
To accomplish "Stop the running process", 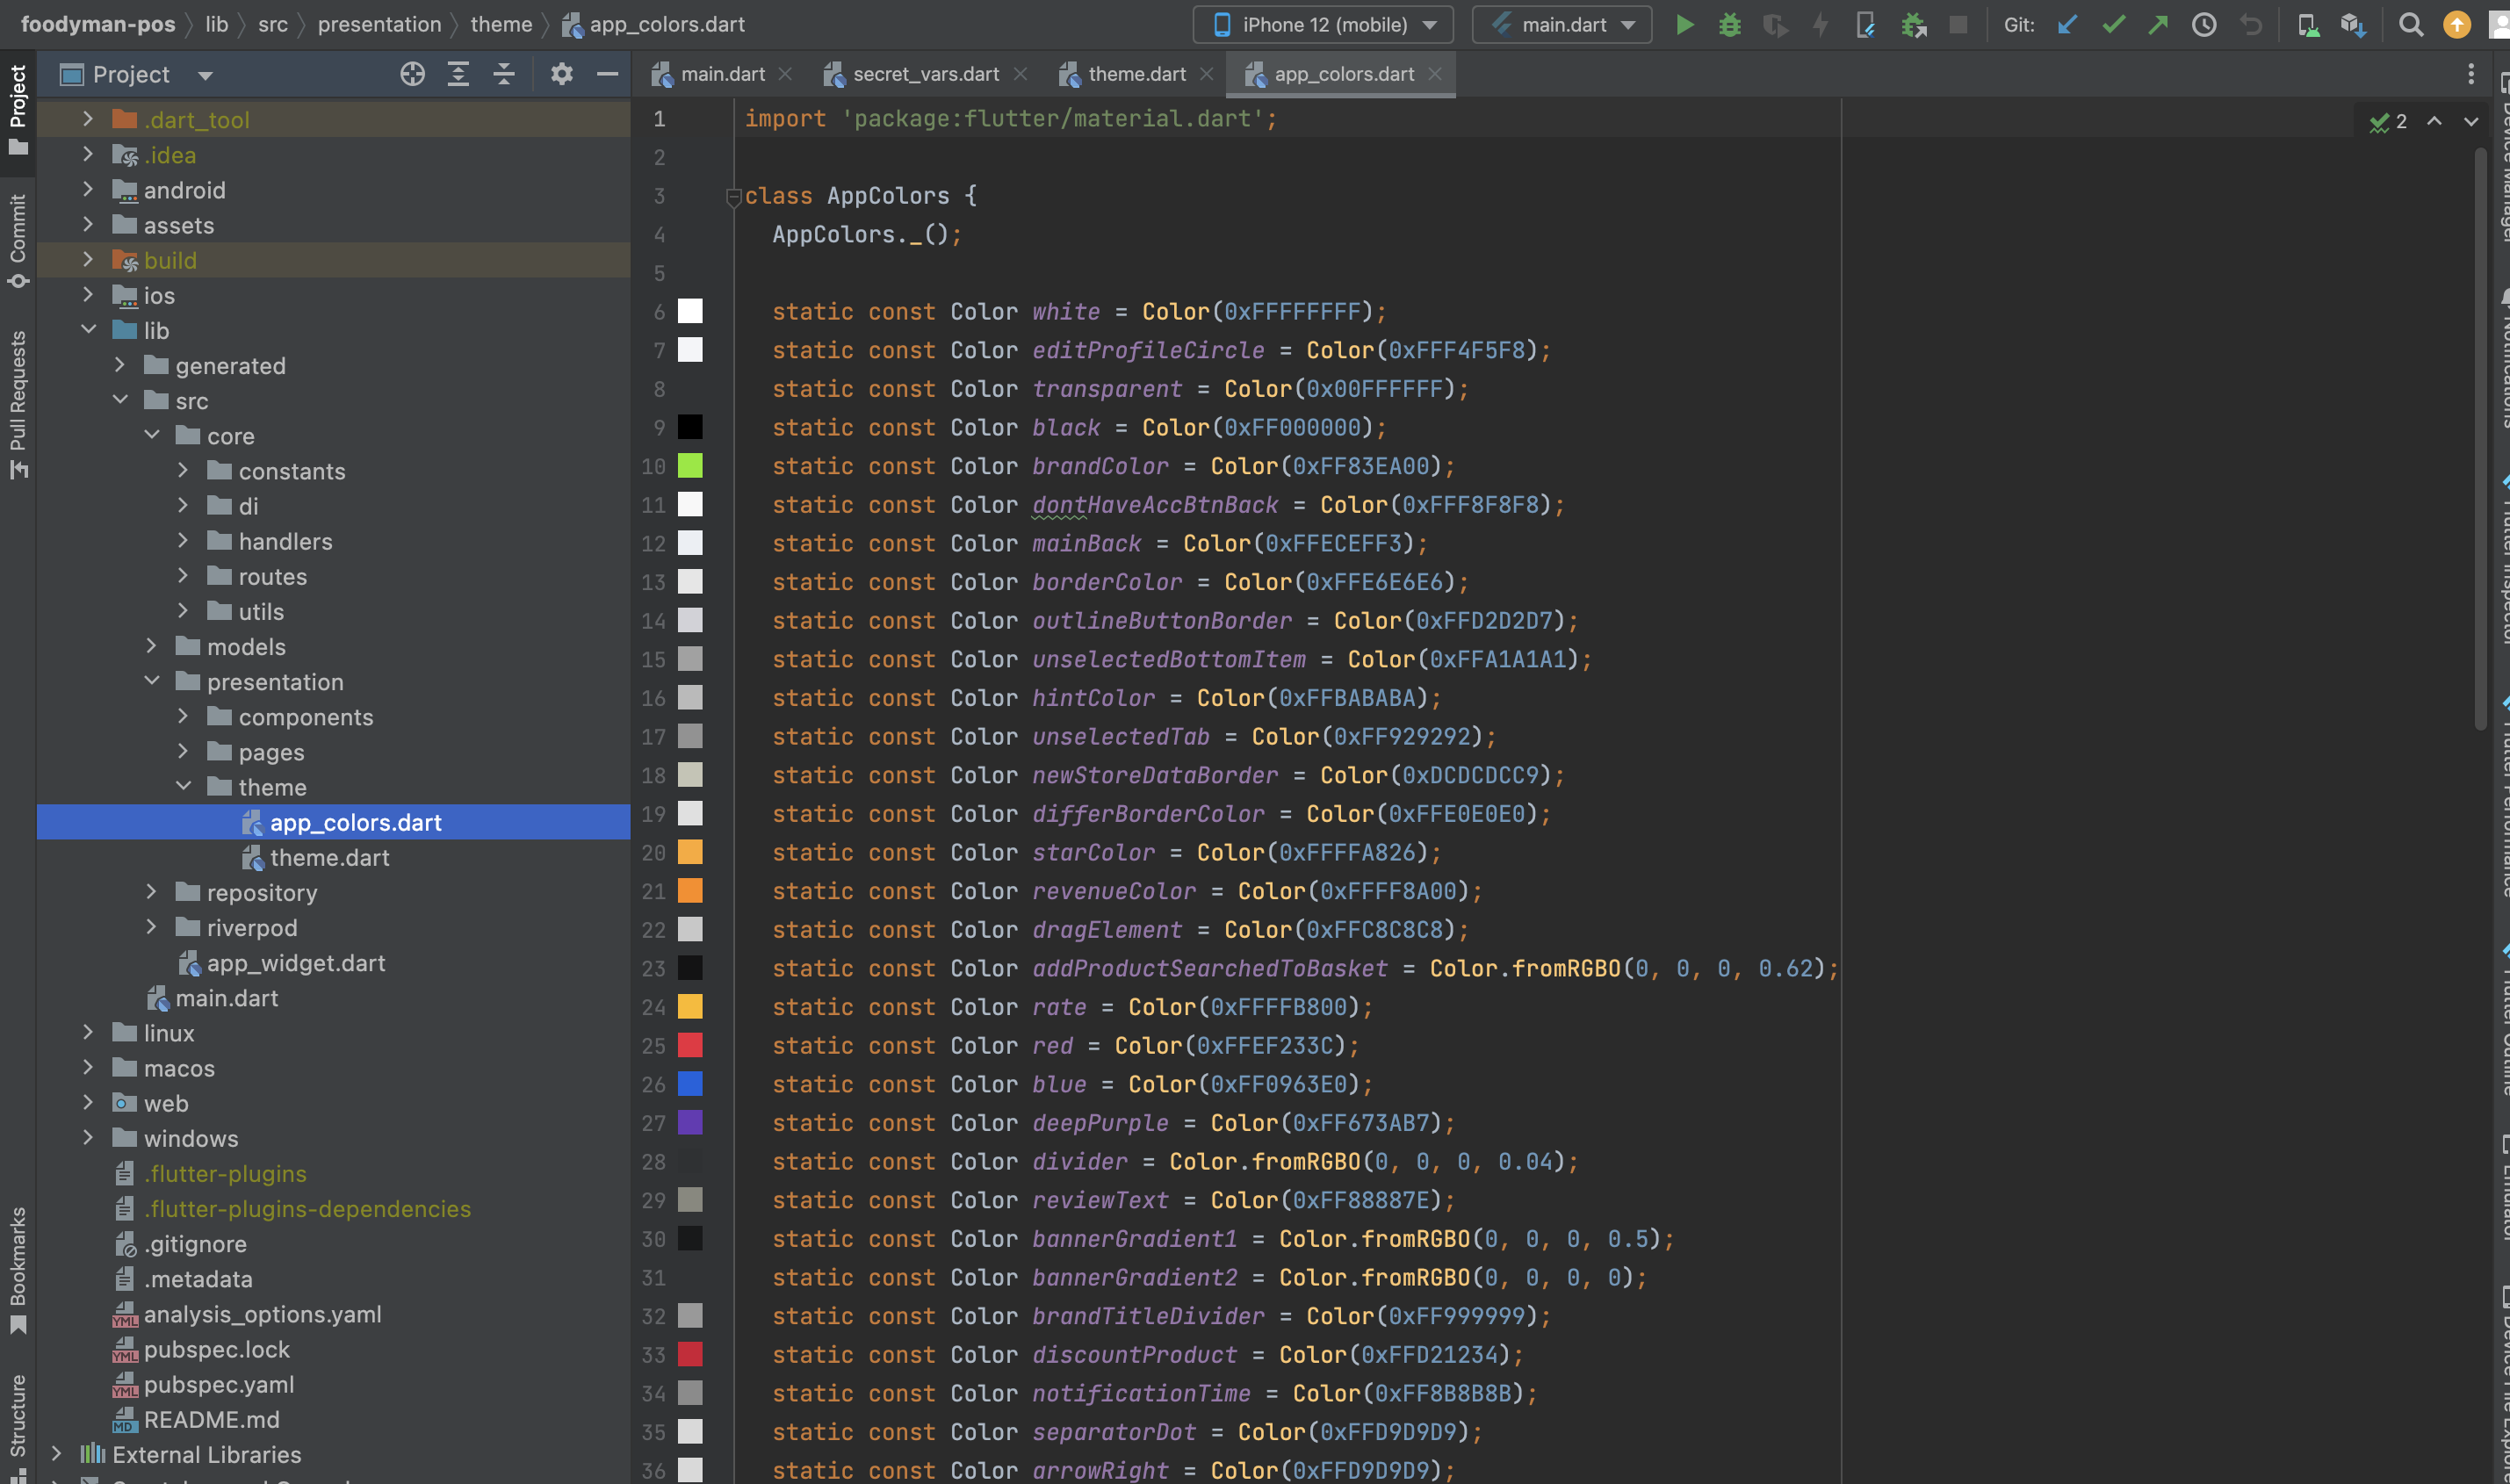I will 1958,25.
